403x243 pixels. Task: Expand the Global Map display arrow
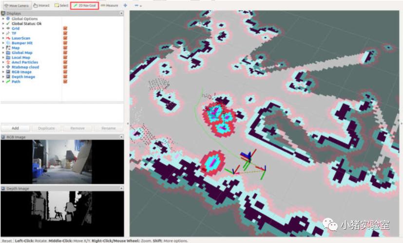point(3,52)
